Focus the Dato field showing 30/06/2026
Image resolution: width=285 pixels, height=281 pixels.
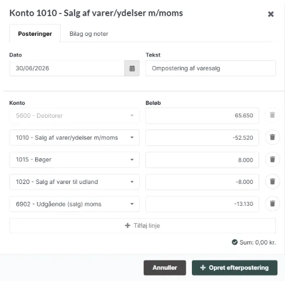pyautogui.click(x=67, y=68)
